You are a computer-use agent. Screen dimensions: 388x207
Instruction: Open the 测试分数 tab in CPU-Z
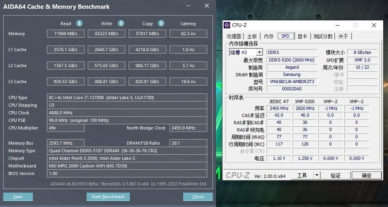point(323,36)
